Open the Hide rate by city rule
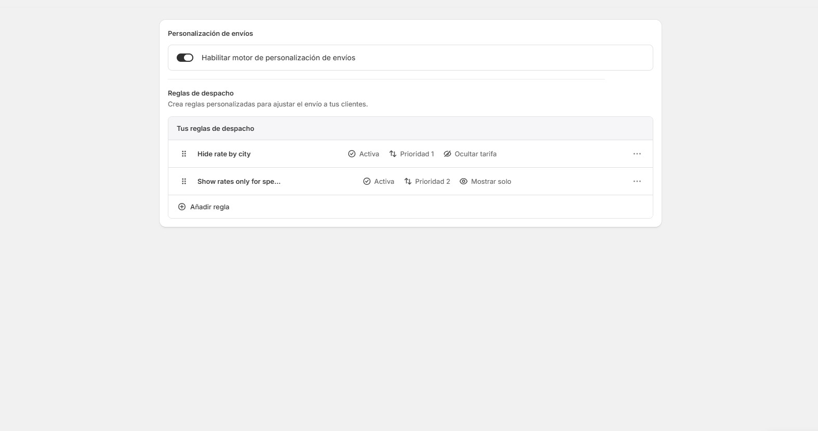 click(224, 154)
